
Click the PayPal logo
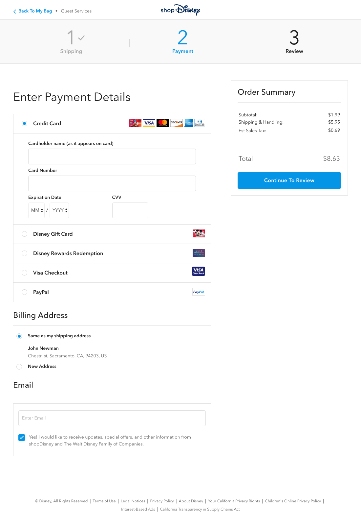199,291
